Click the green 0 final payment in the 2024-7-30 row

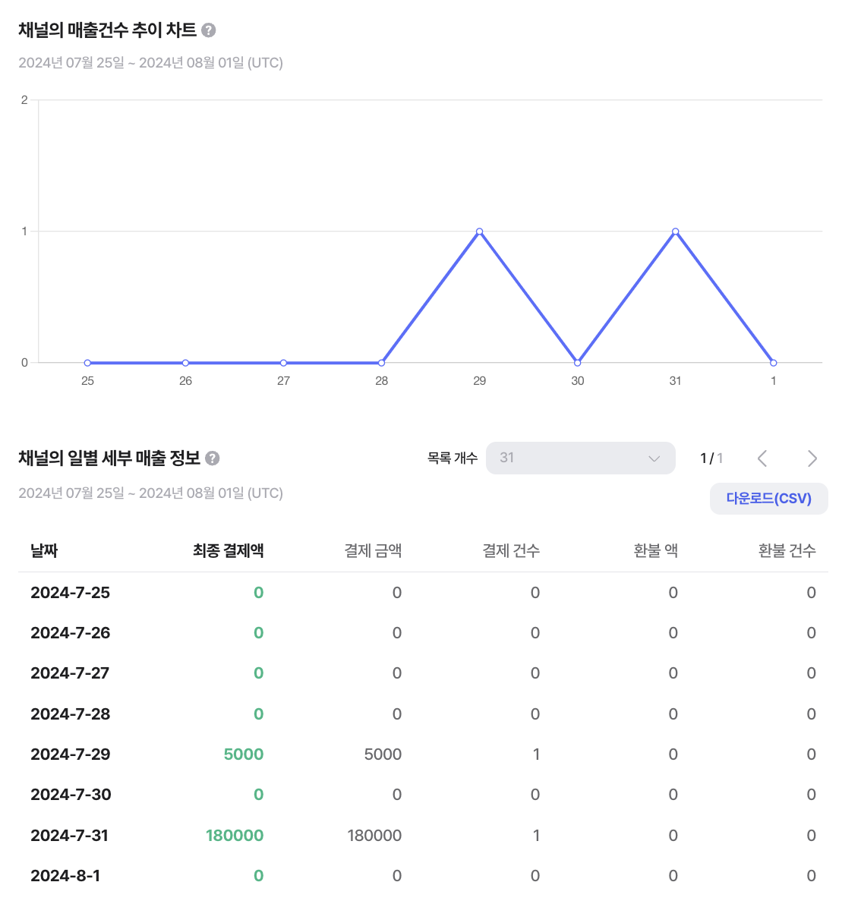[x=259, y=795]
